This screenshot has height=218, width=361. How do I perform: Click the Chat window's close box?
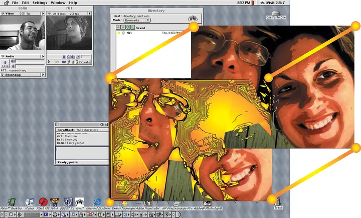[x=57, y=125]
